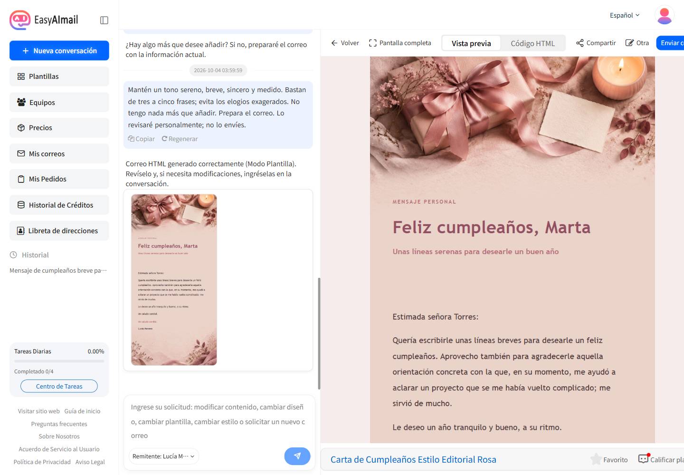
Task: Open Mis correos
Action: [59, 153]
